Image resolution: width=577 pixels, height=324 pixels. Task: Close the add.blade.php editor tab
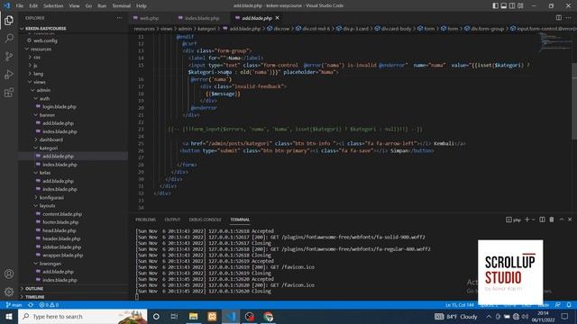click(x=278, y=18)
